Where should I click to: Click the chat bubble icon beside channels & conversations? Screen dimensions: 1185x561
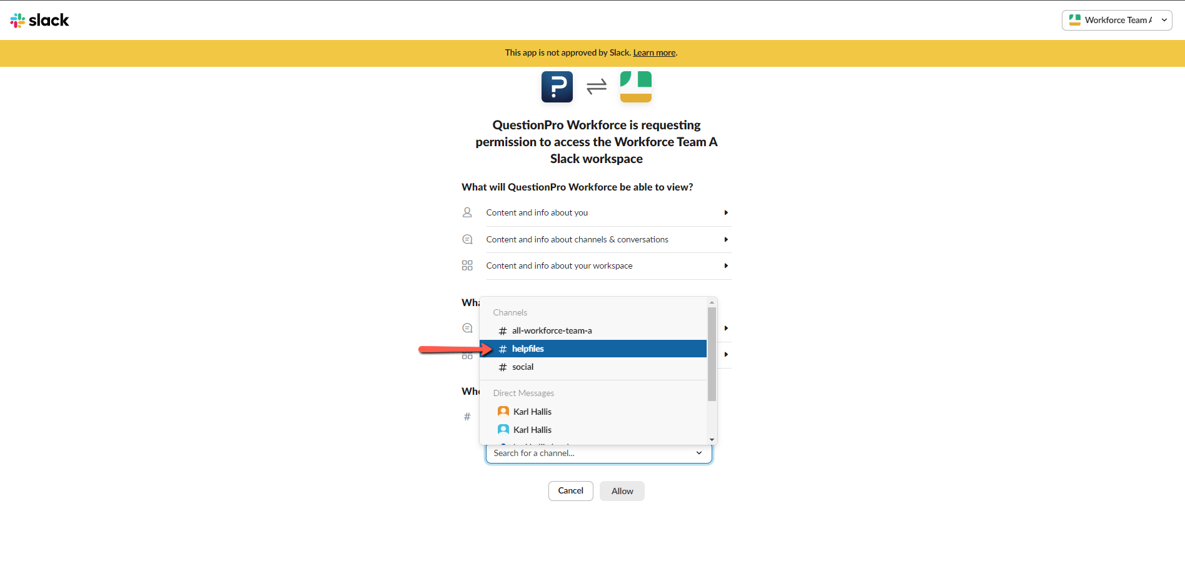467,239
